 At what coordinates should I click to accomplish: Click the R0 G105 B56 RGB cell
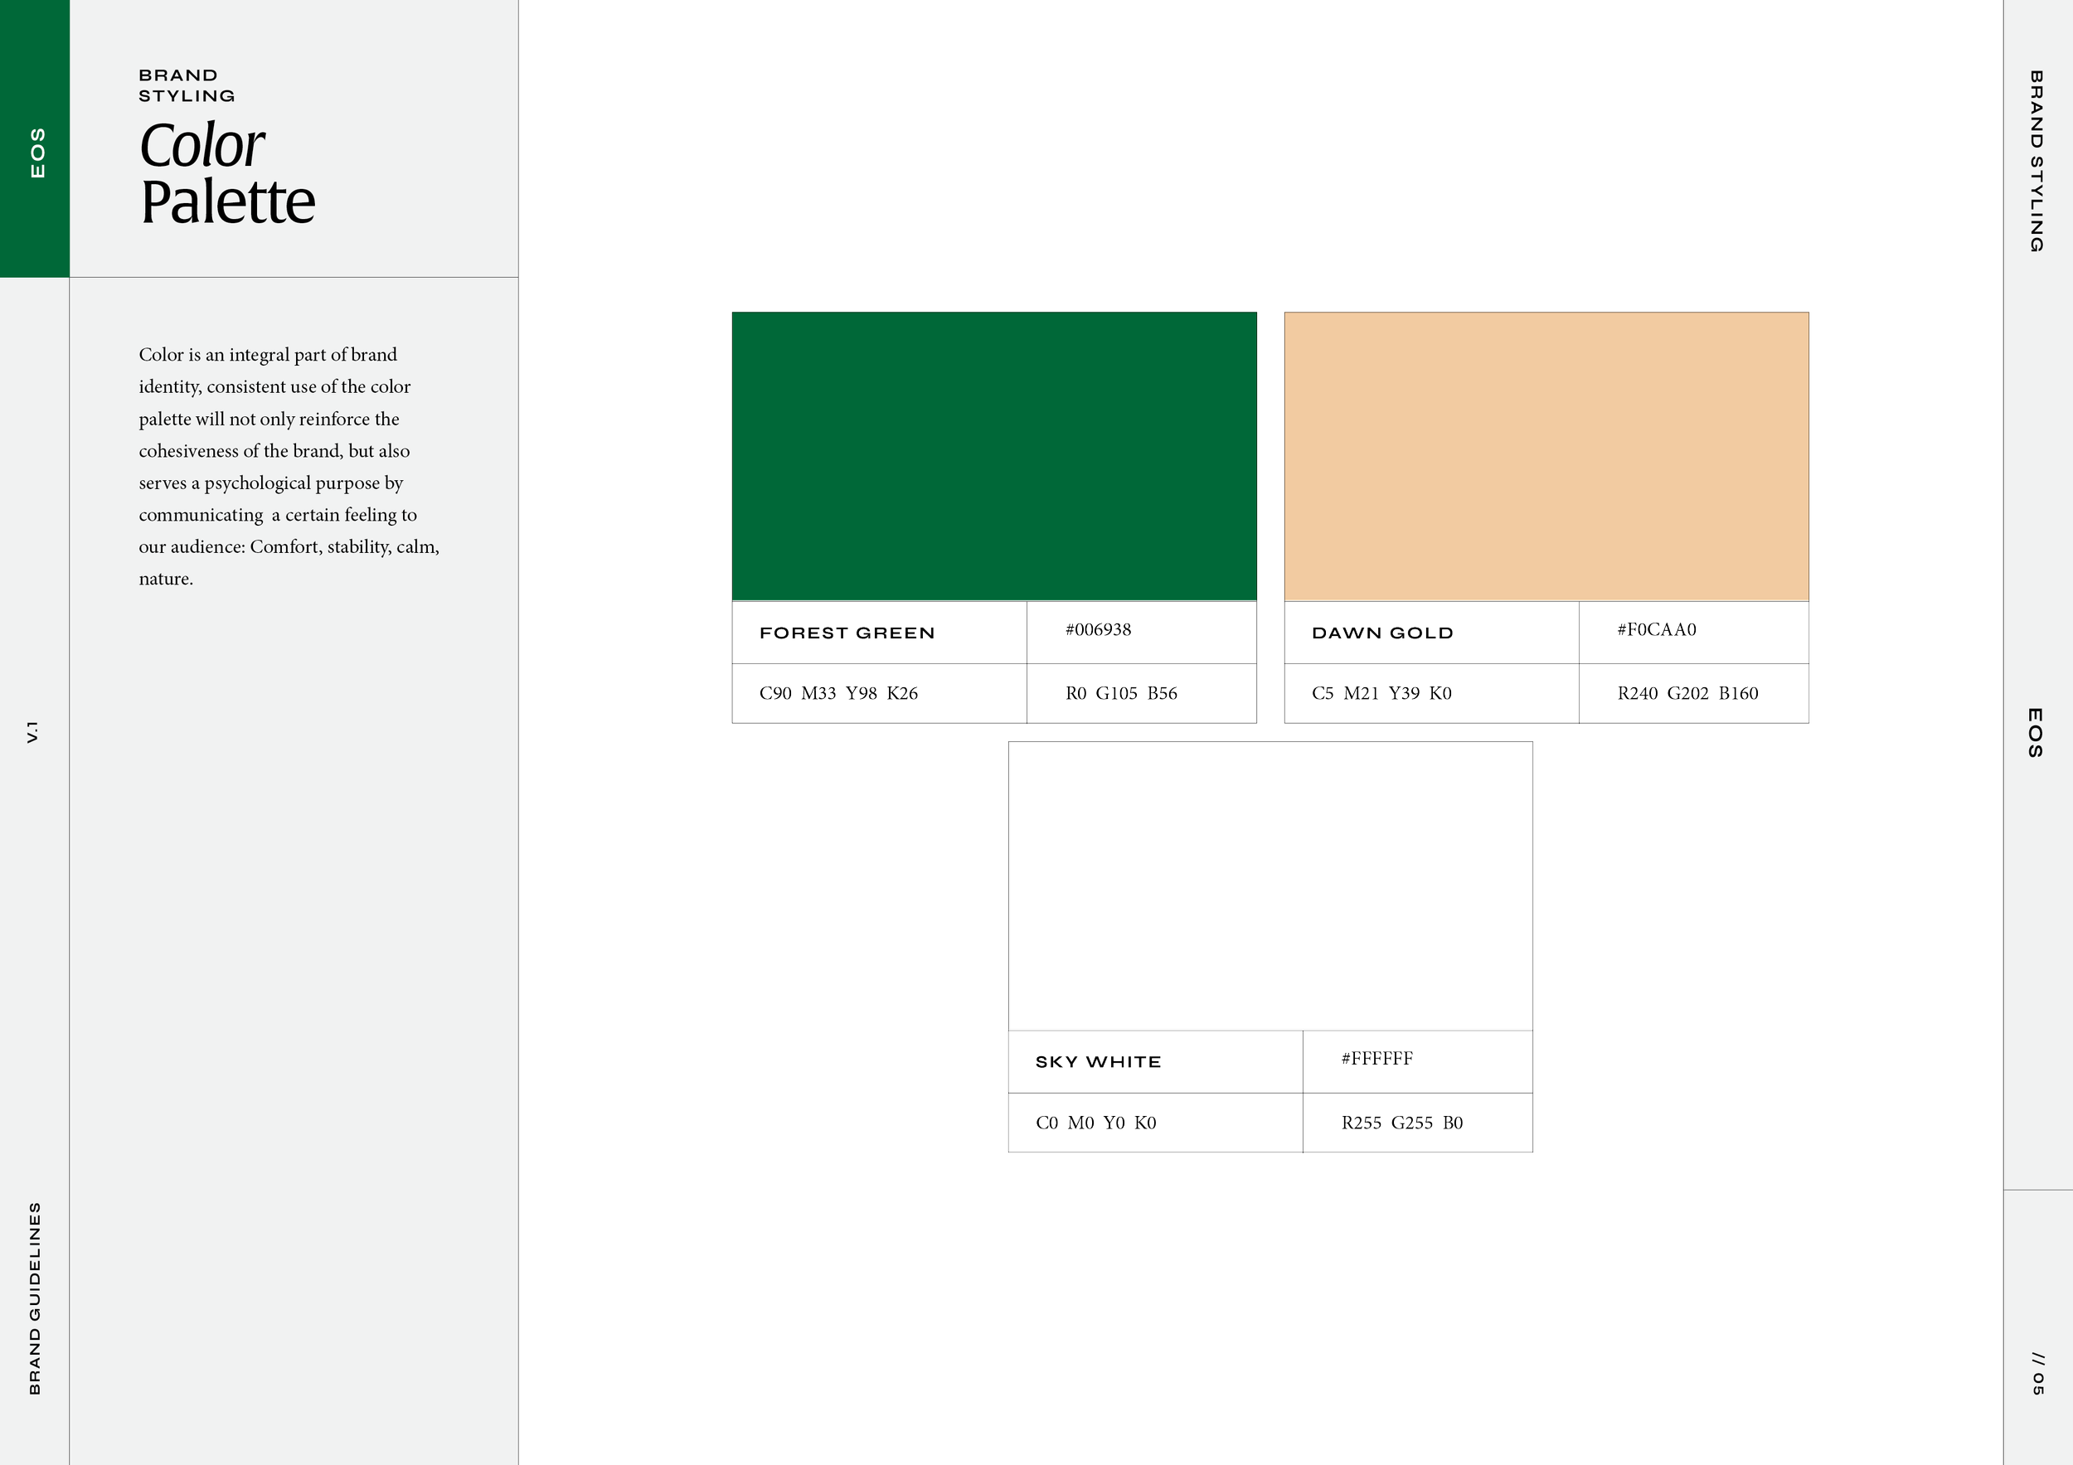1120,693
